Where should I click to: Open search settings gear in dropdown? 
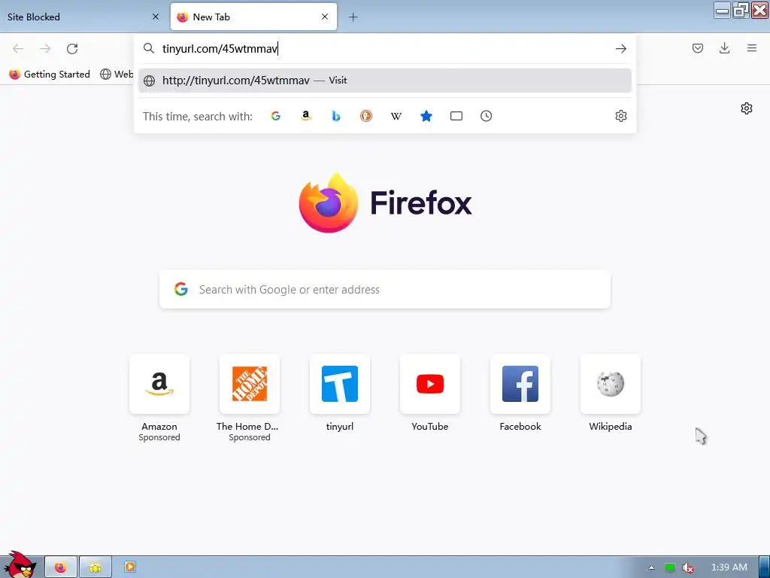tap(620, 116)
